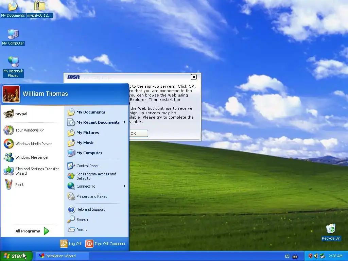Open Windows Media Player icon
348x261 pixels.
pyautogui.click(x=8, y=144)
